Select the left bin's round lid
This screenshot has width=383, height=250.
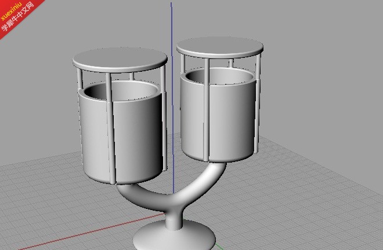120,60
